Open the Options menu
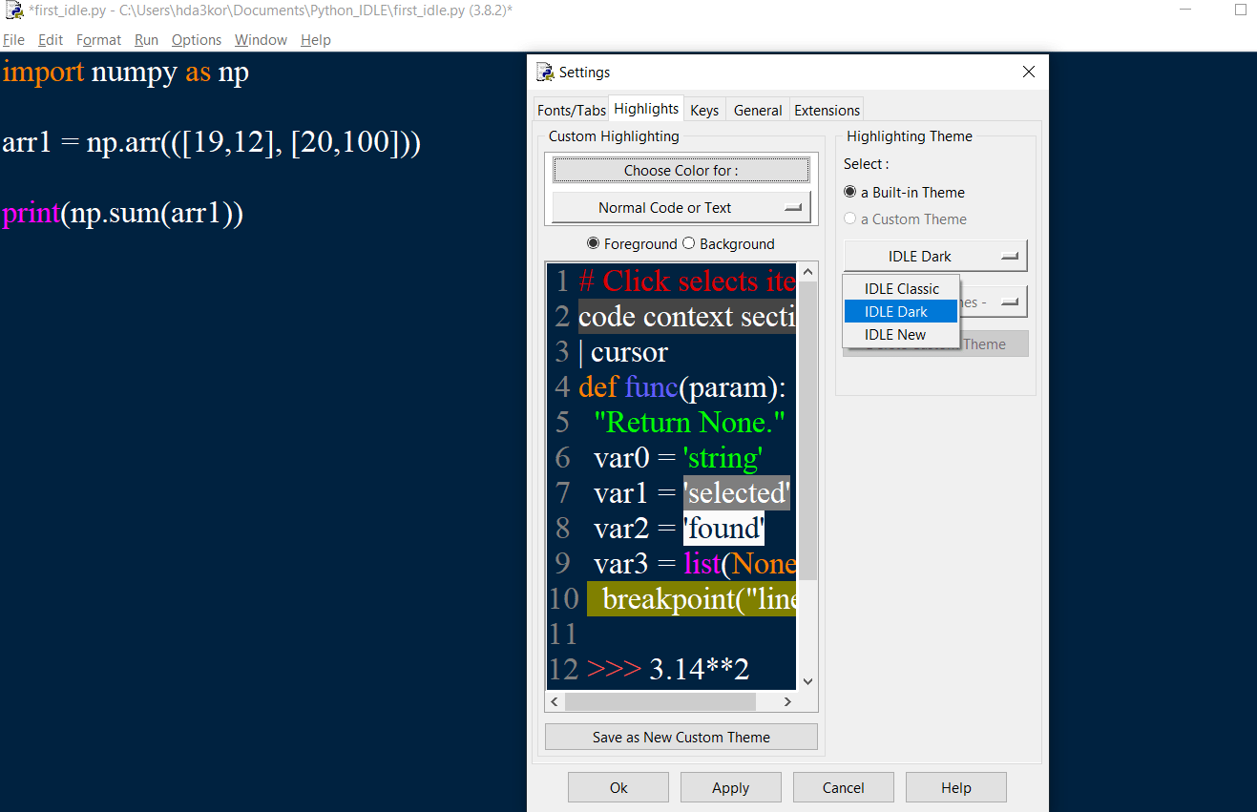Screen dimensions: 1257x812 point(197,40)
